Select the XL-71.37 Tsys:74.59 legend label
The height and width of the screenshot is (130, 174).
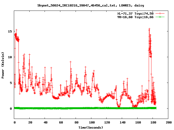point(135,14)
